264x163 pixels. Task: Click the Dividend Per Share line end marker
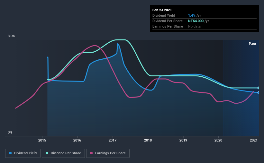click(259, 88)
